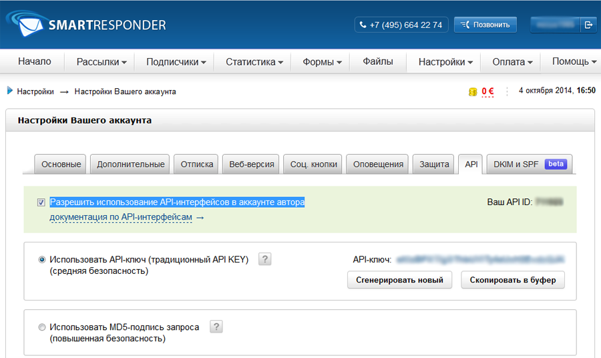Click the date 4 октября 2014, 16:50
The image size is (601, 358).
(x=557, y=90)
